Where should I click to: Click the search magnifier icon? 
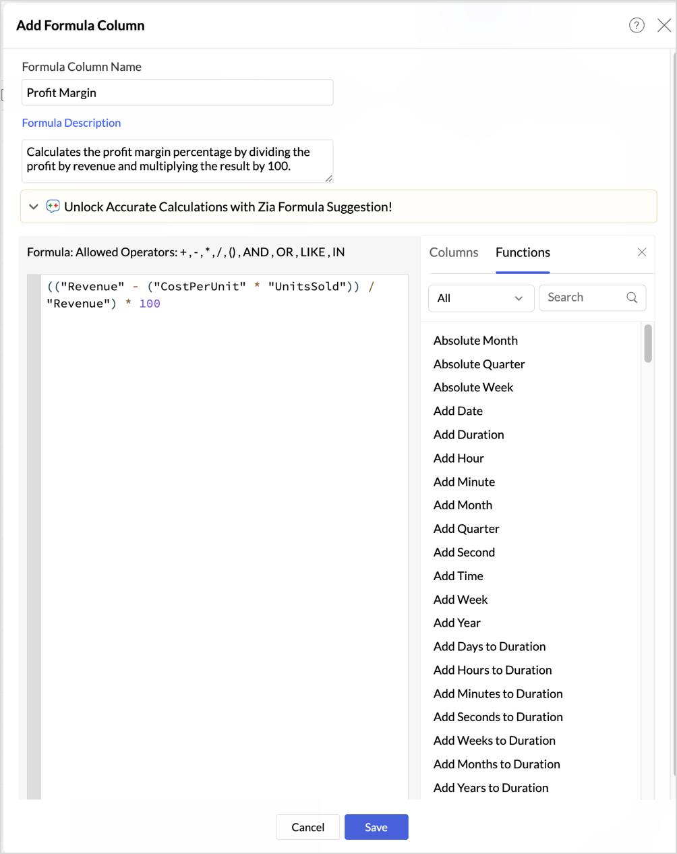click(x=632, y=297)
